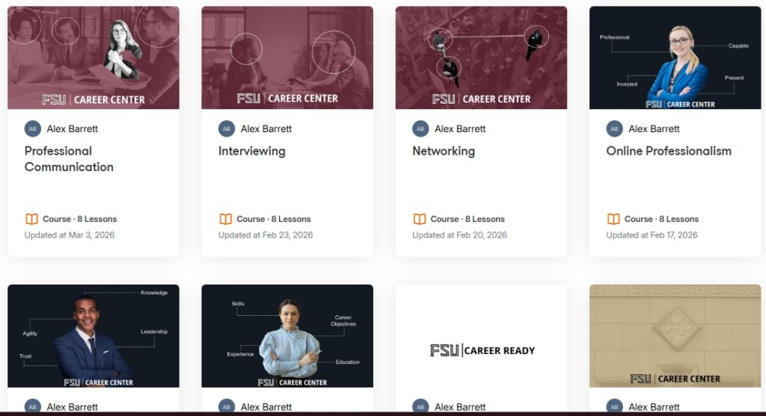Select the Networking crowd banner image
766x416 pixels.
coord(481,58)
